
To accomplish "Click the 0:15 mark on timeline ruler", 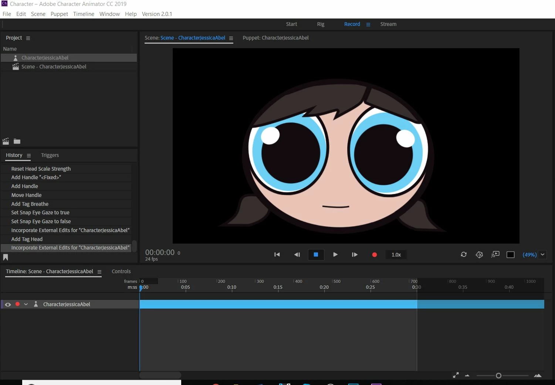I will 278,287.
